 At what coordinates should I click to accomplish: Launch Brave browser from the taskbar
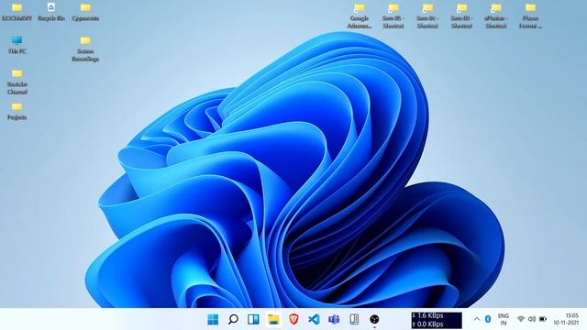point(293,319)
